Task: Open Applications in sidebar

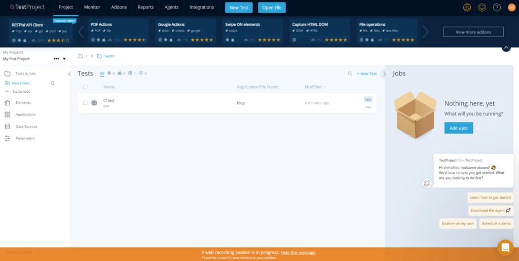Action: point(25,115)
